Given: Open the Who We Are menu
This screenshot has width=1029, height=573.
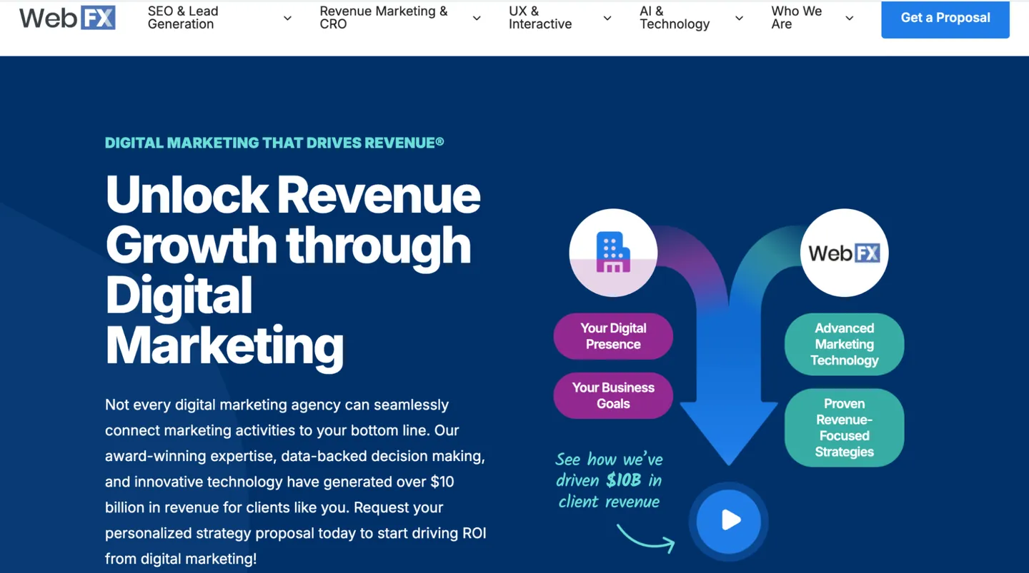Looking at the screenshot, I should tap(797, 18).
